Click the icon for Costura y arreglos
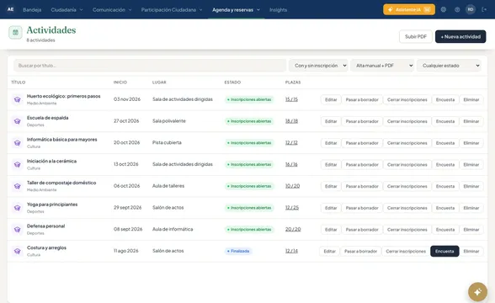This screenshot has height=303, width=495. tap(18, 251)
